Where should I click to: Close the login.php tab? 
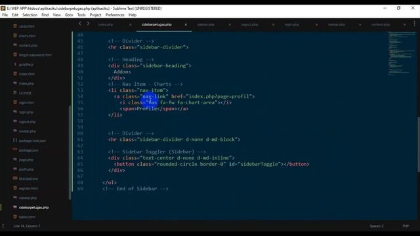tap(316, 25)
